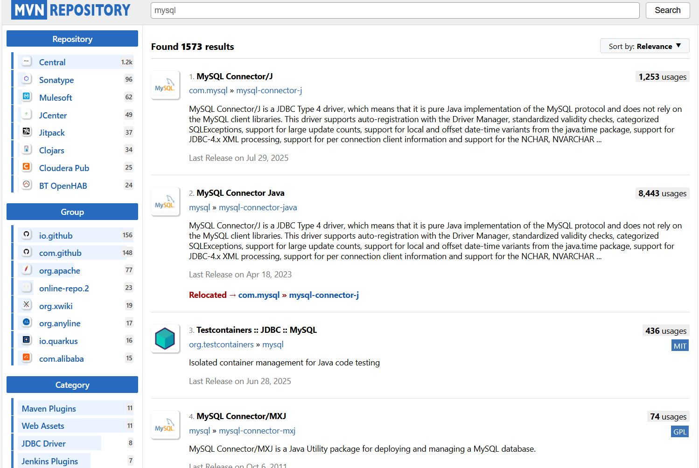Filter by io.github group
This screenshot has width=699, height=468.
(76, 235)
